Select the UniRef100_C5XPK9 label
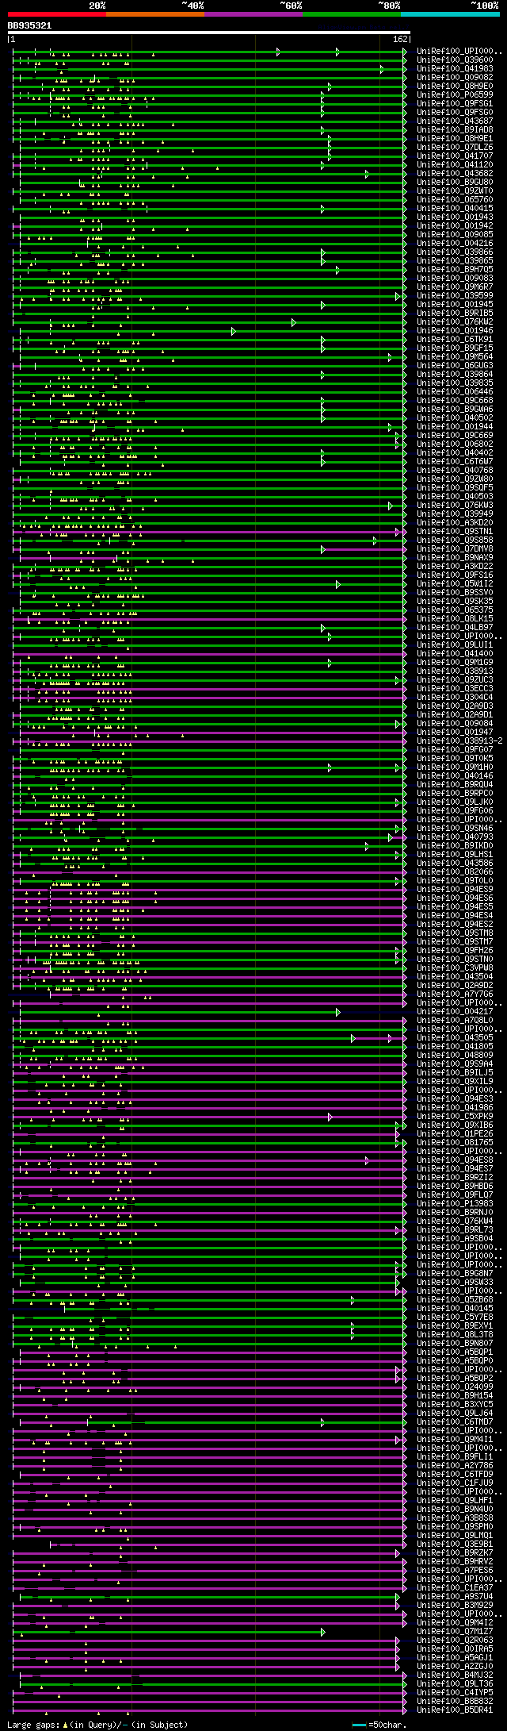This screenshot has height=1731, width=507. pos(455,1116)
